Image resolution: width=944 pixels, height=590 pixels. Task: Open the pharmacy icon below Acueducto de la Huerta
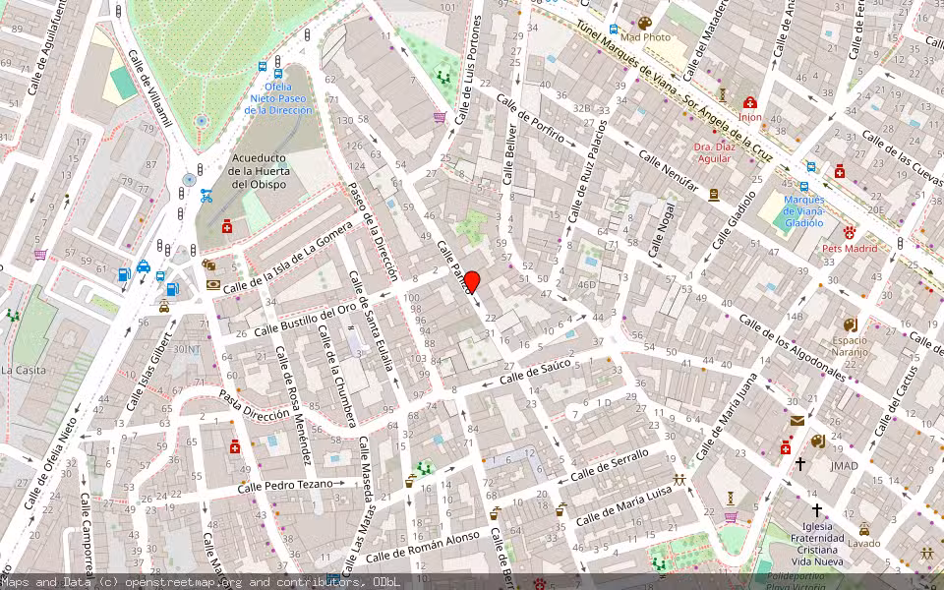pyautogui.click(x=227, y=226)
